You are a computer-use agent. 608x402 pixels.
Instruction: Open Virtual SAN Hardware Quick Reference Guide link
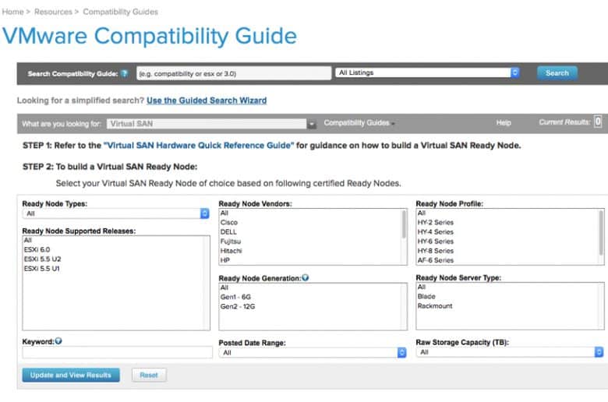(199, 146)
